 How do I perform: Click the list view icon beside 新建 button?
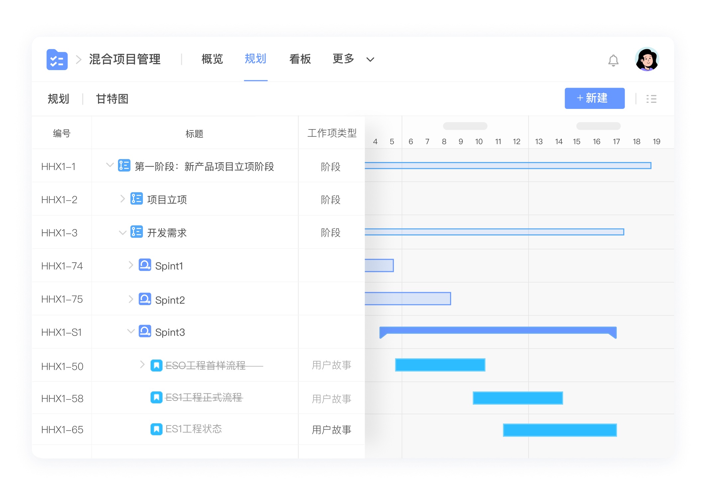pyautogui.click(x=652, y=98)
